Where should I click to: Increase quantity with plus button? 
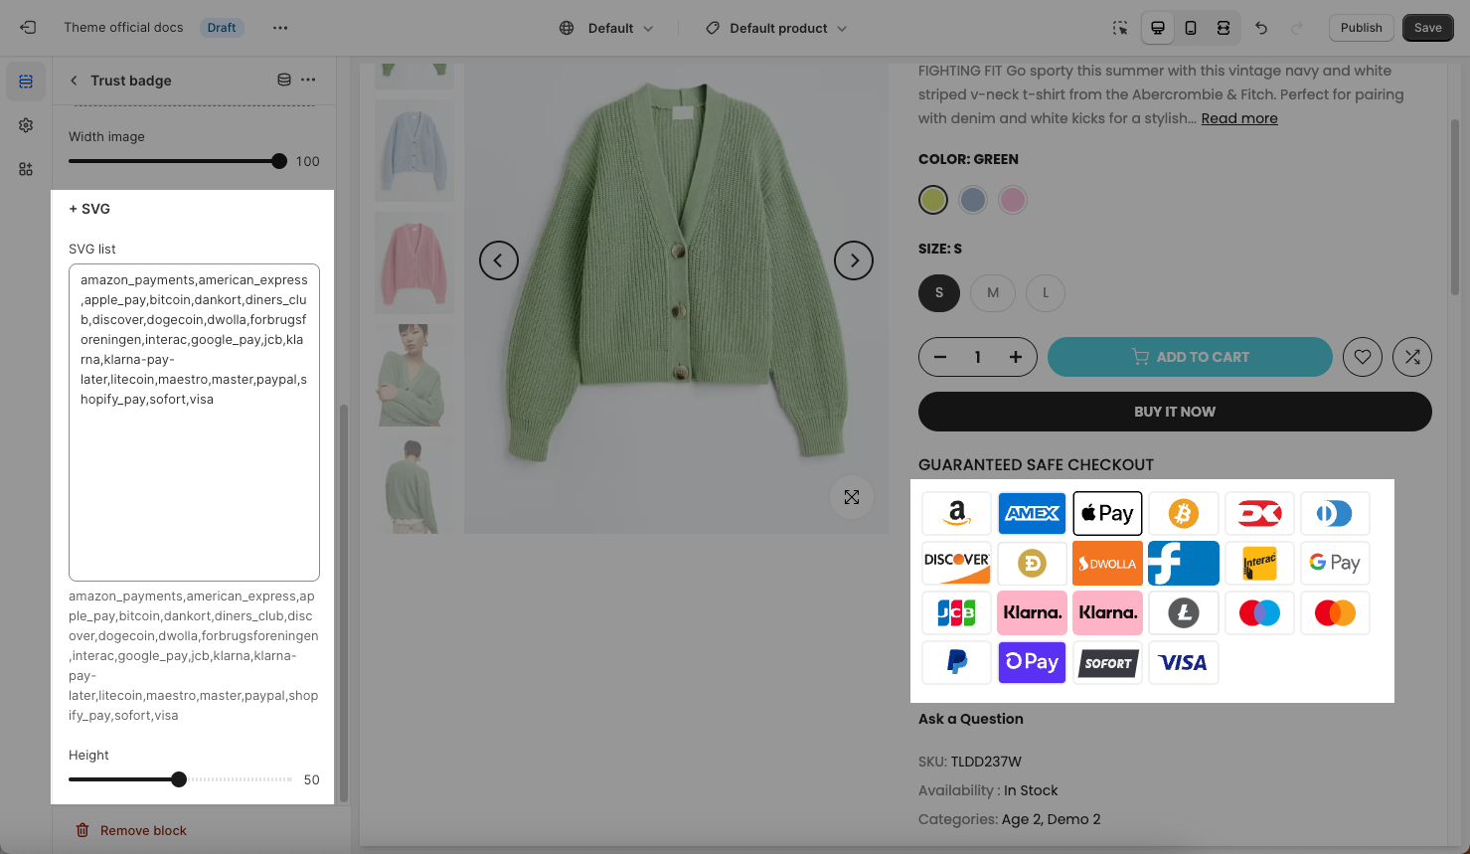pos(1016,357)
